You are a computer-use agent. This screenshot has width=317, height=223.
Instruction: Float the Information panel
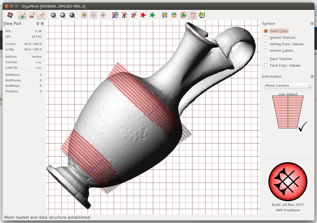tap(312, 77)
